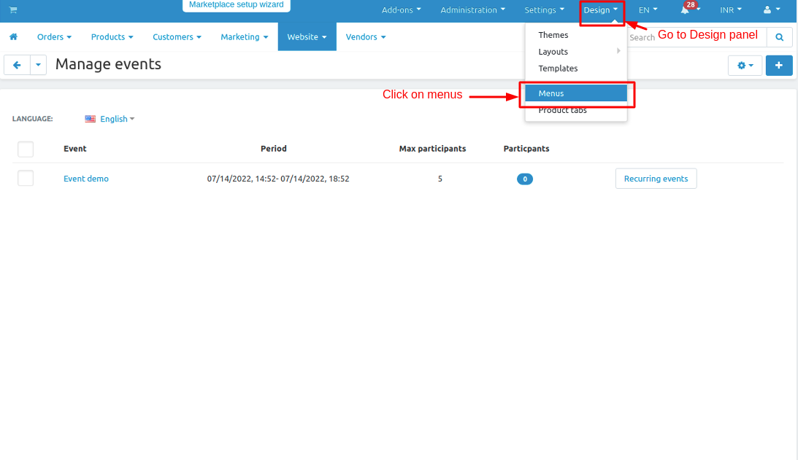The image size is (798, 460).
Task: Click the plus button to add event
Action: coord(779,66)
